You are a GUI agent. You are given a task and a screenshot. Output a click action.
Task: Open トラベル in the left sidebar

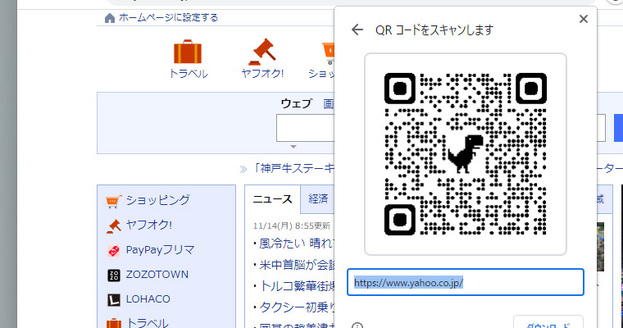[x=147, y=323]
